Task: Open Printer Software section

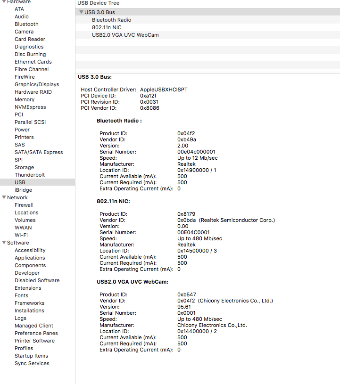Action: tap(34, 341)
